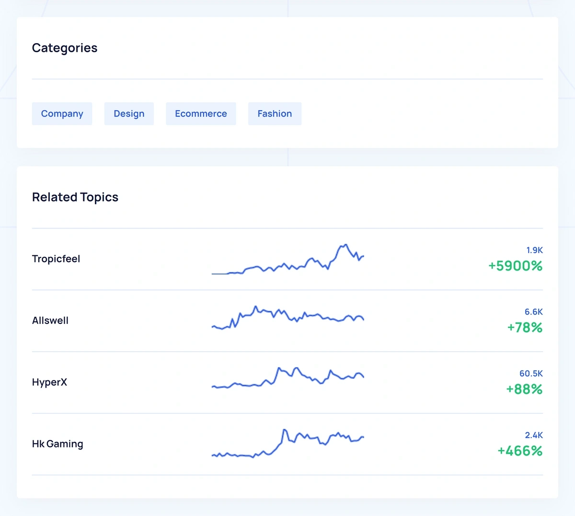575x516 pixels.
Task: Select the Fashion category filter
Action: coord(275,114)
